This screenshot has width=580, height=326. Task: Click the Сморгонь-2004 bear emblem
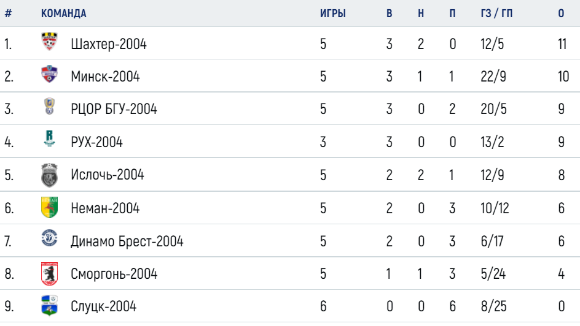49,274
